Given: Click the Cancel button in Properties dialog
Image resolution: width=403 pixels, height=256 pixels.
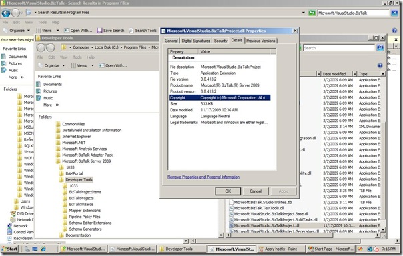Looking at the screenshot, I should point(256,191).
